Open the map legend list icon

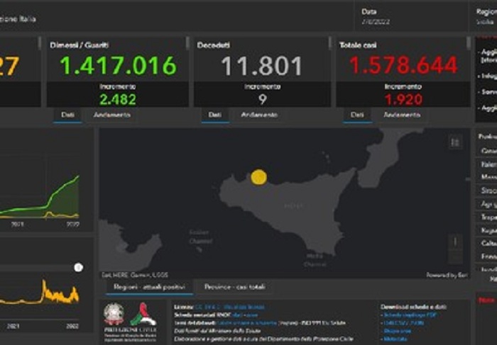pyautogui.click(x=455, y=142)
